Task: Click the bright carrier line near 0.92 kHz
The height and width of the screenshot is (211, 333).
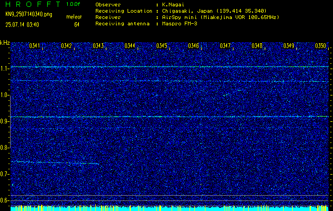Action: 170,117
